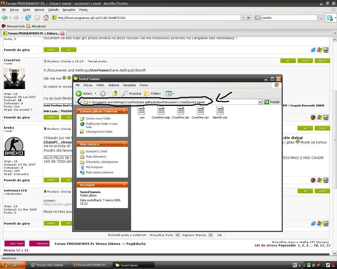Open the tab list dropdown in Firefox
The width and height of the screenshot is (337, 269).
click(x=335, y=33)
